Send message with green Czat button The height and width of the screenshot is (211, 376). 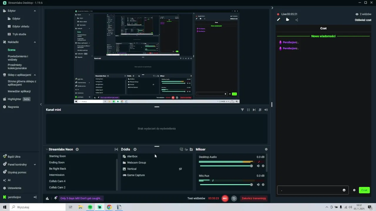pyautogui.click(x=364, y=190)
